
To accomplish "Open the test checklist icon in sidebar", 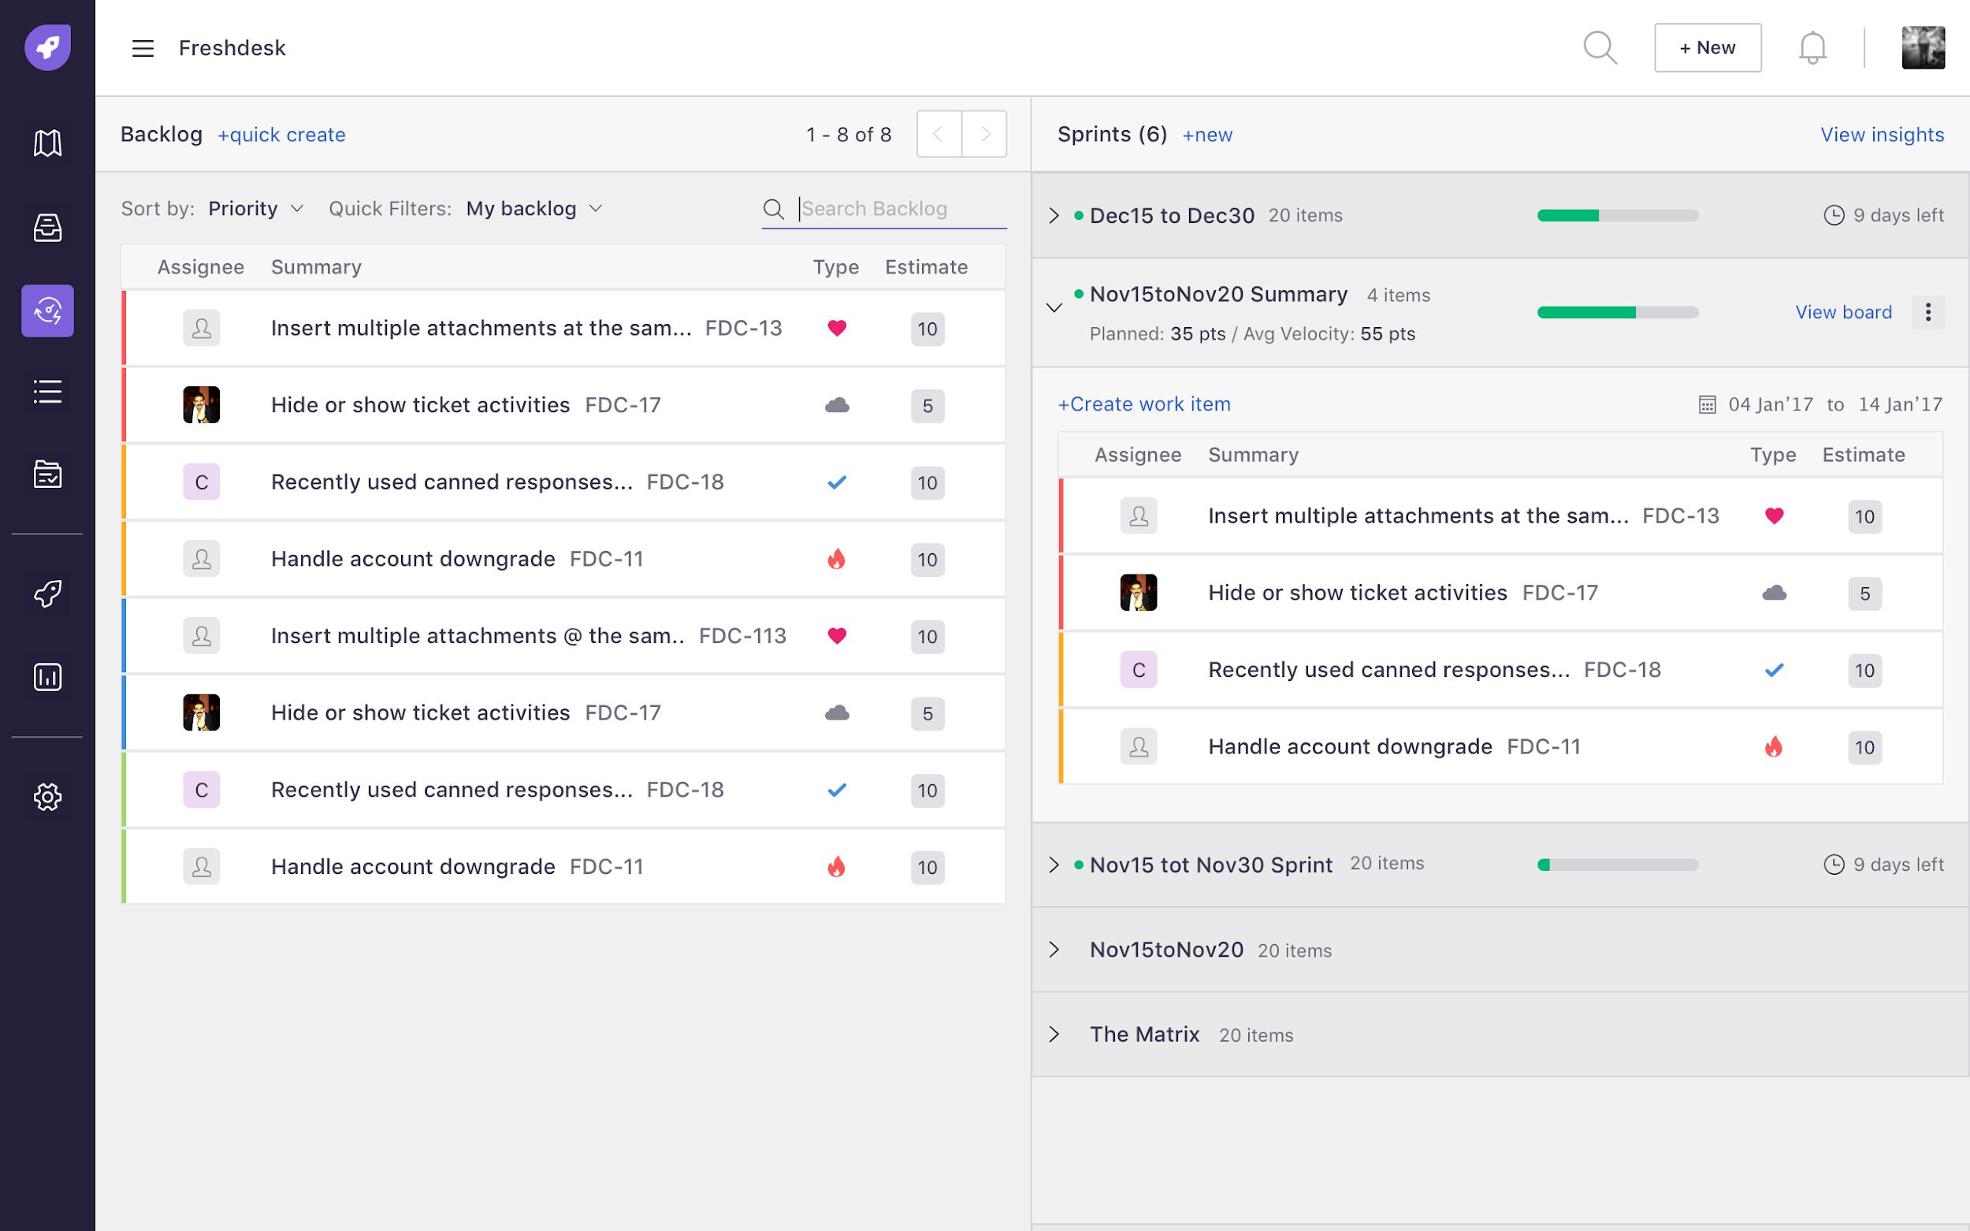I will point(47,474).
